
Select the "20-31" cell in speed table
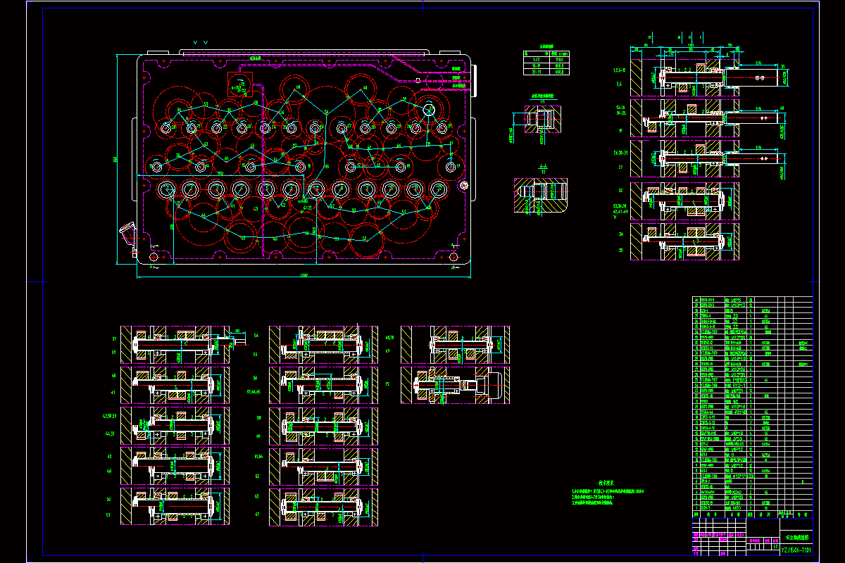point(537,72)
